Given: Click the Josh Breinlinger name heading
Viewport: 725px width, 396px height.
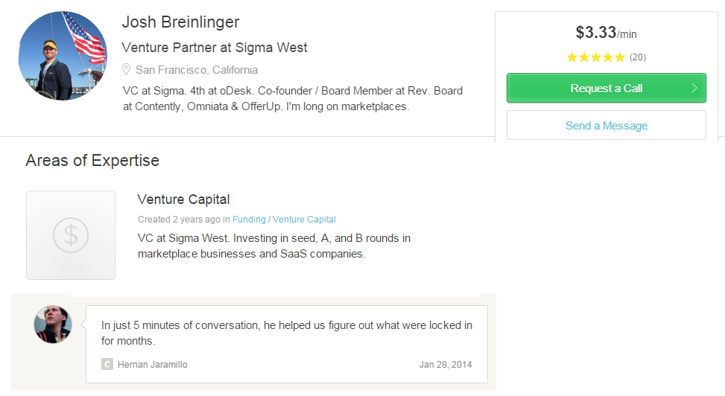Looking at the screenshot, I should pos(181,22).
